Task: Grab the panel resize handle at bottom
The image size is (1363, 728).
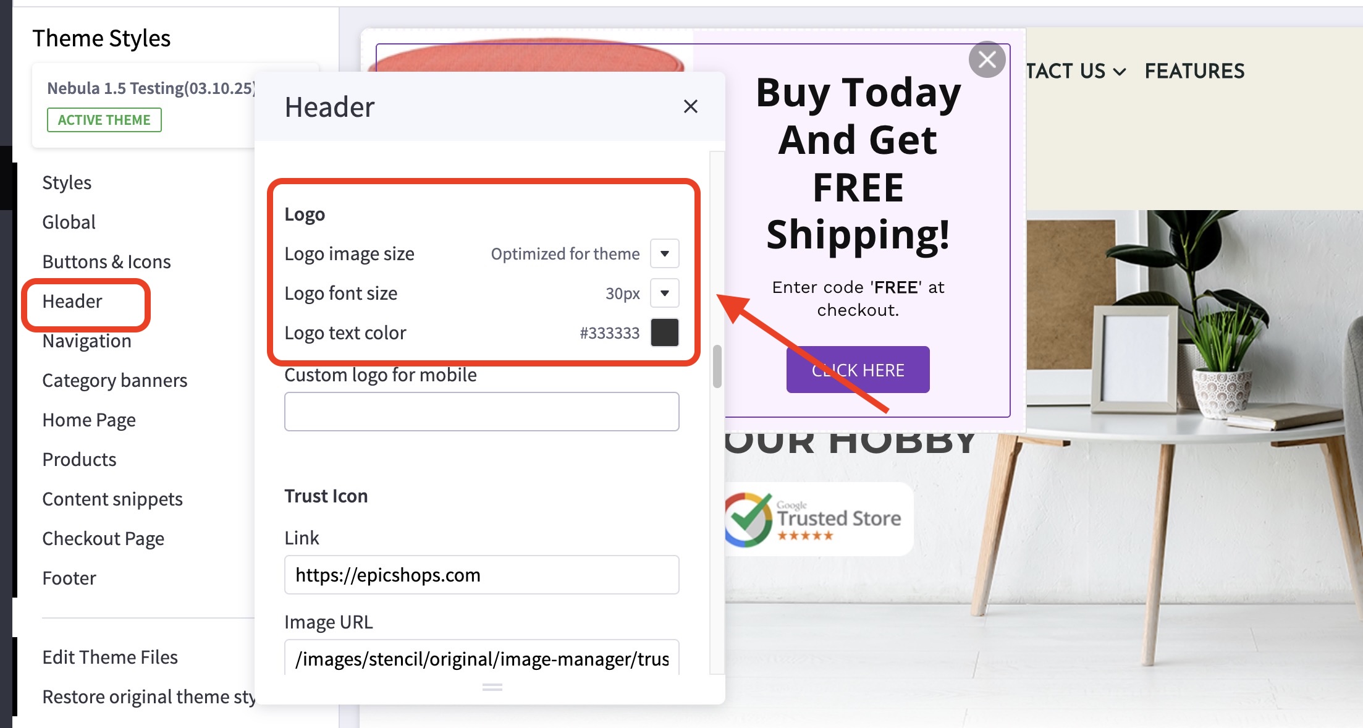Action: 492,687
